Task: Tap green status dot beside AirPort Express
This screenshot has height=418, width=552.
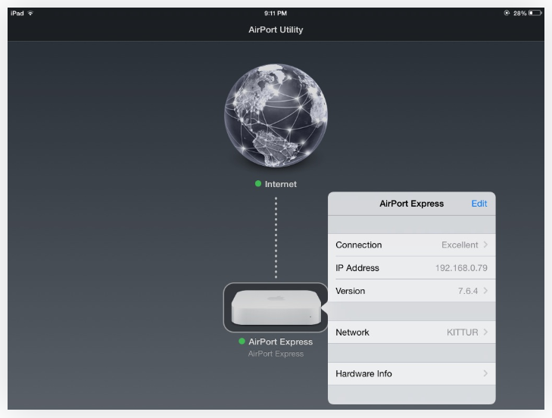Action: pyautogui.click(x=242, y=341)
